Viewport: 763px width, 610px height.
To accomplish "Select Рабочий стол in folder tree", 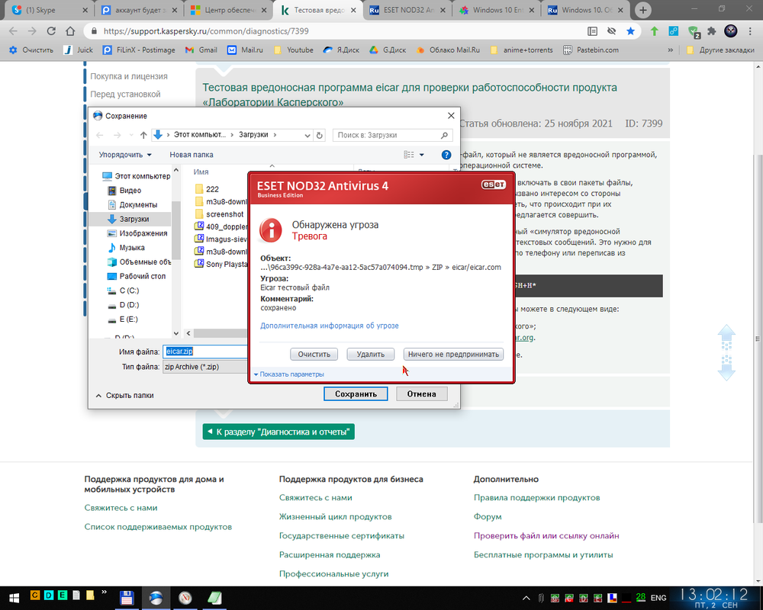I will (x=143, y=276).
